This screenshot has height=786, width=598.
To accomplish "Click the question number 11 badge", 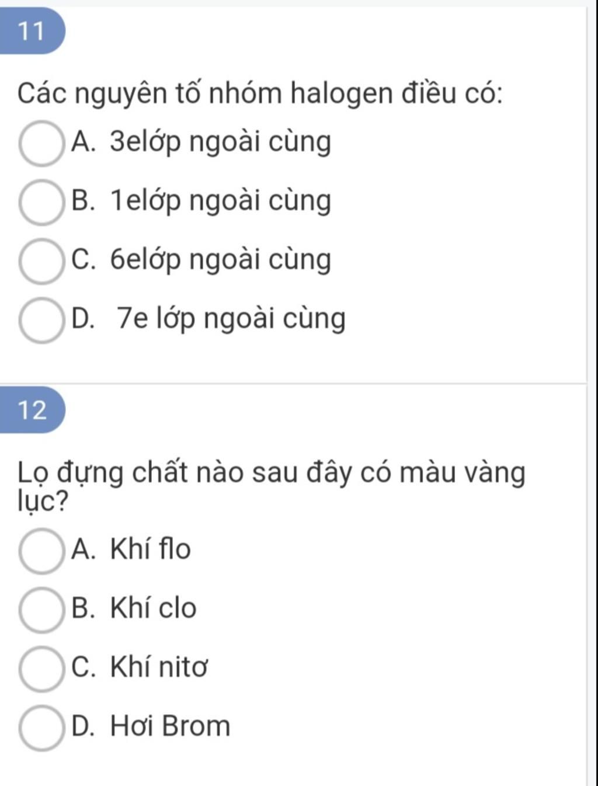I will pyautogui.click(x=32, y=31).
